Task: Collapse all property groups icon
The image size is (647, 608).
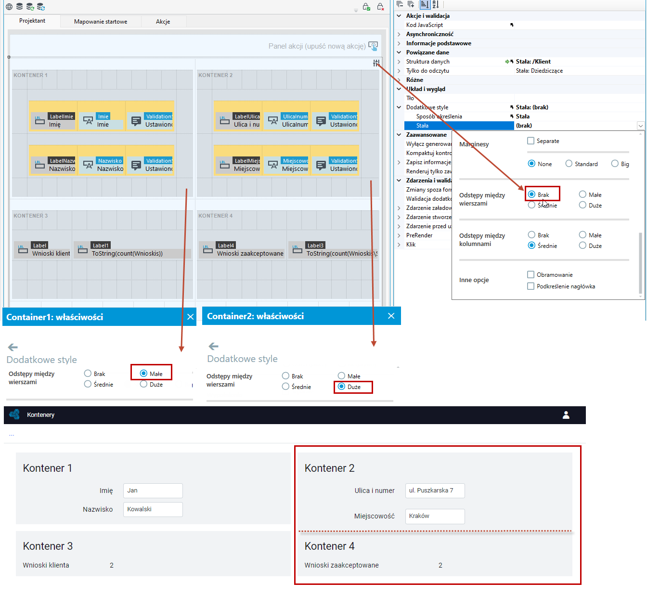Action: tap(400, 4)
